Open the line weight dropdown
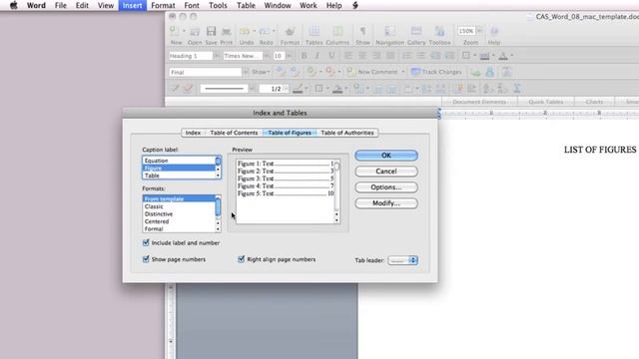The width and height of the screenshot is (639, 359). (286, 89)
